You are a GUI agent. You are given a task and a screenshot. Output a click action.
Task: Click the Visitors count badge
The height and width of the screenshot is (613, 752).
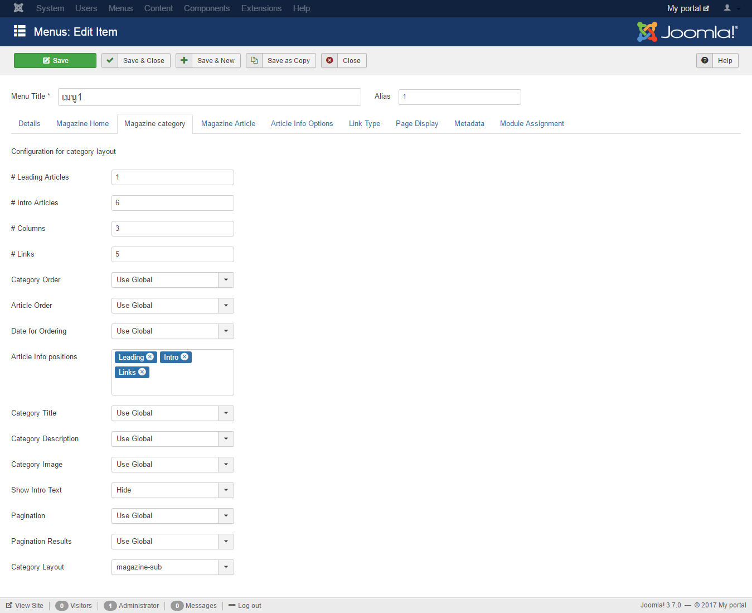[x=62, y=606]
